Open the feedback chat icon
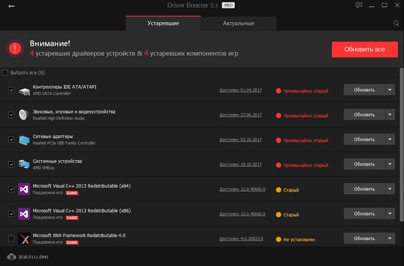The image size is (404, 266). pyautogui.click(x=359, y=5)
